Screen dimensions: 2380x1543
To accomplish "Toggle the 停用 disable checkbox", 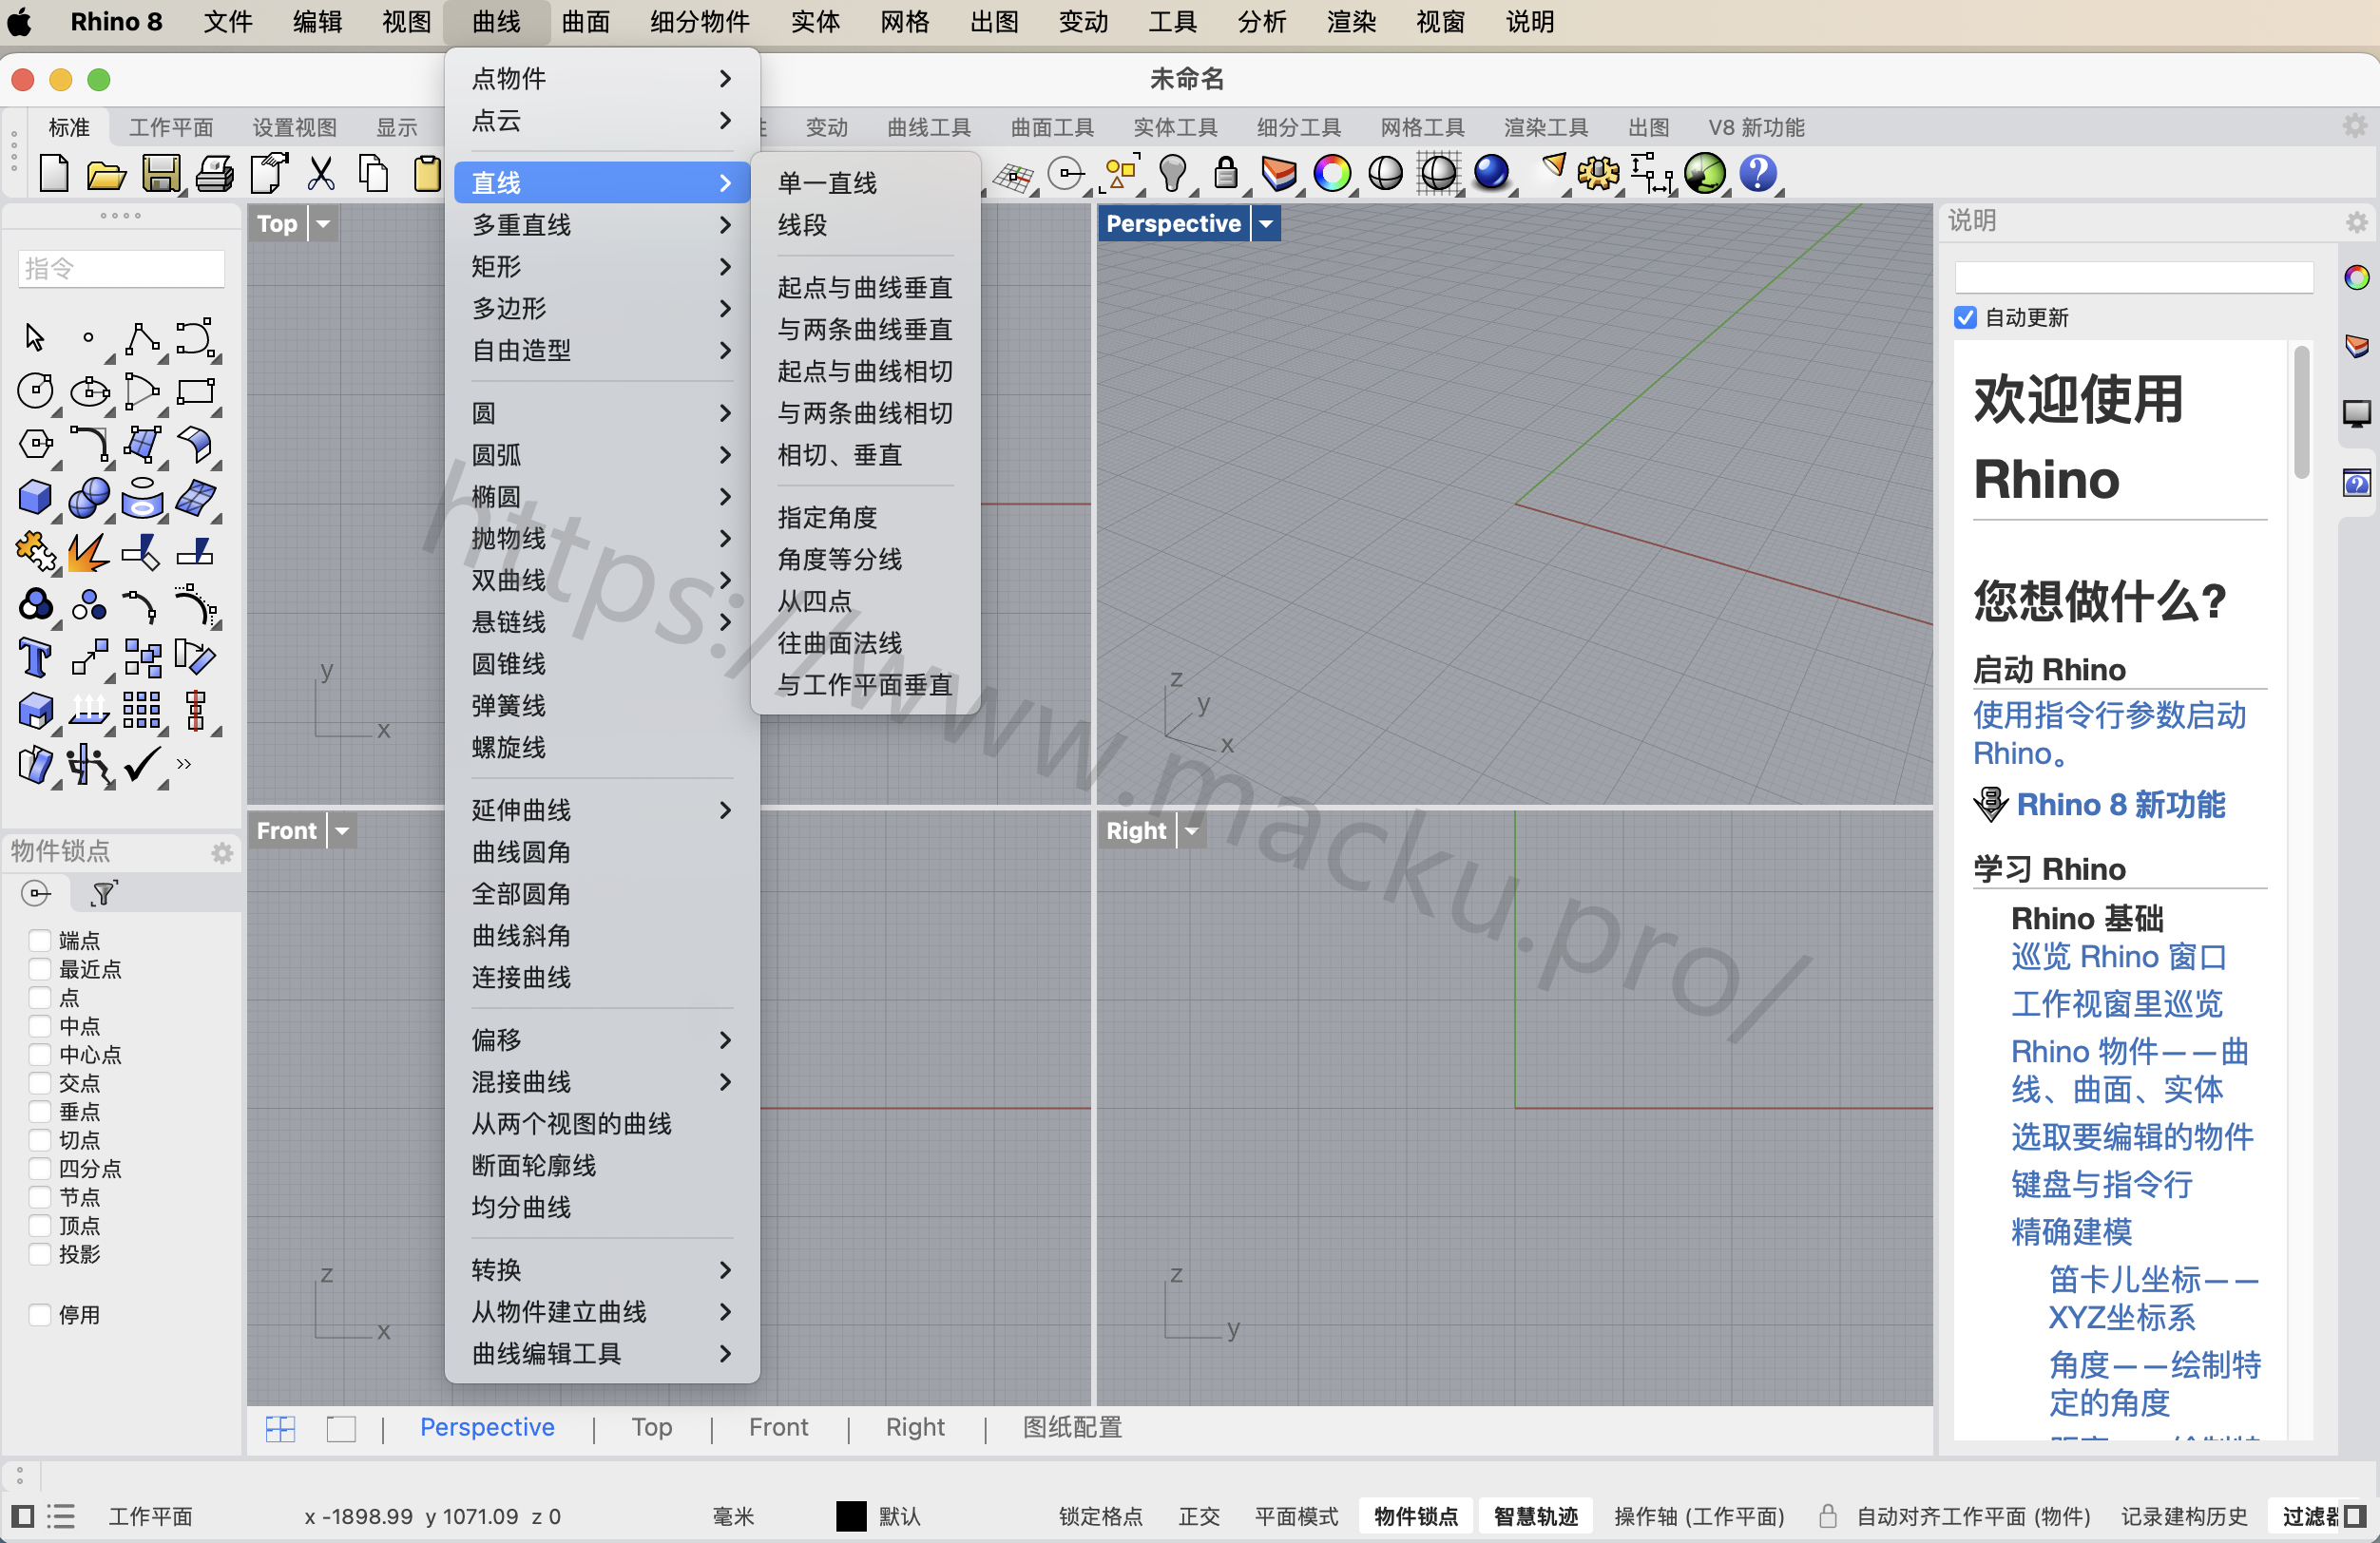I will point(40,1314).
